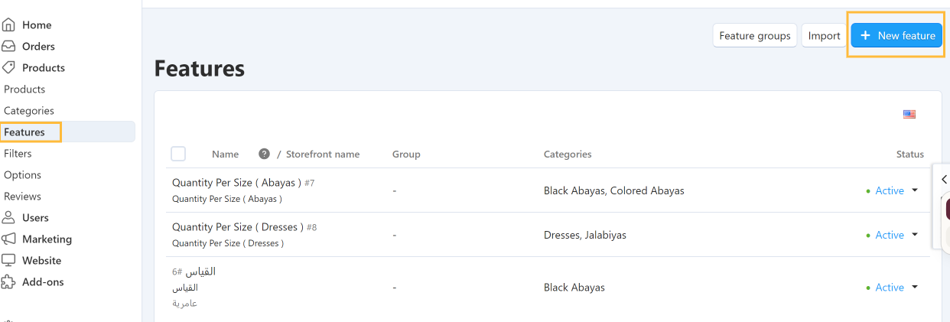This screenshot has height=322, width=950.
Task: Click the 'Dresses, Jalabiyas' categories cell
Action: pyautogui.click(x=585, y=235)
